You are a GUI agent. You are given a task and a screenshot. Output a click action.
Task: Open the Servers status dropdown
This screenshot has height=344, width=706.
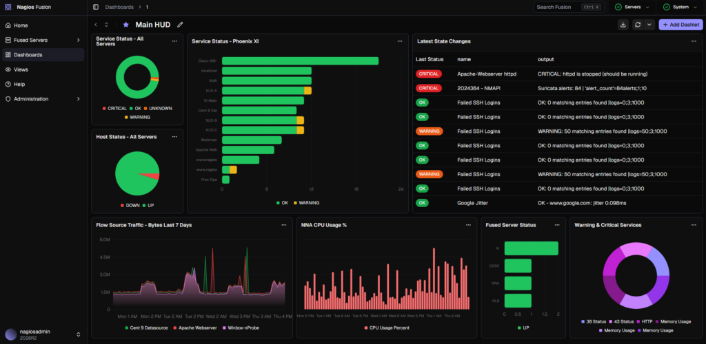click(632, 7)
